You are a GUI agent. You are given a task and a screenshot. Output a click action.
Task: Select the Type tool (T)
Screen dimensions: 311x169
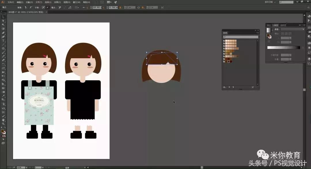click(3, 41)
